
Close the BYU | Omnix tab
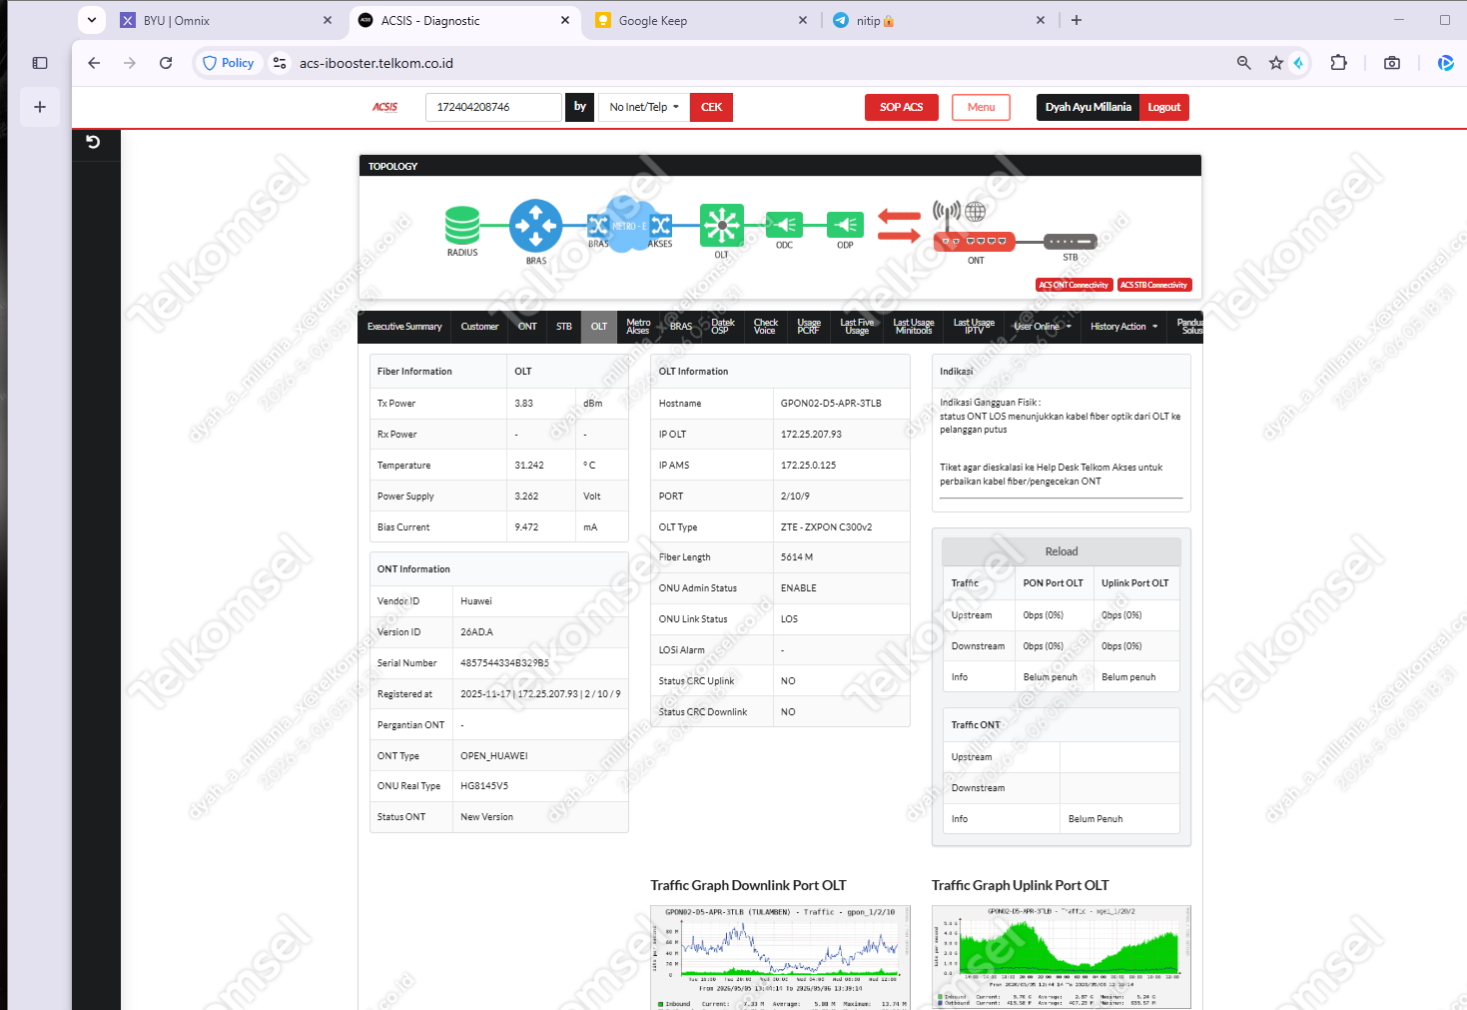pyautogui.click(x=328, y=20)
